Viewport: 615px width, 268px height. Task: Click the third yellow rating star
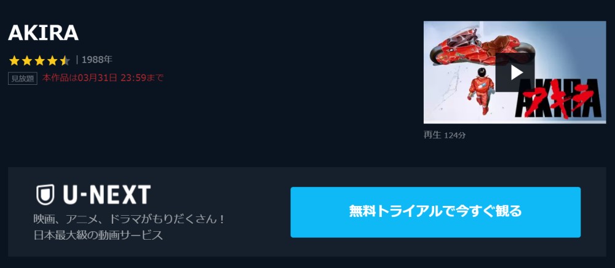(39, 60)
